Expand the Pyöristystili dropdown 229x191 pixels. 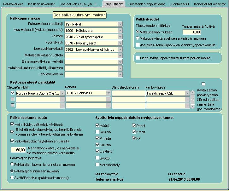click(x=120, y=43)
